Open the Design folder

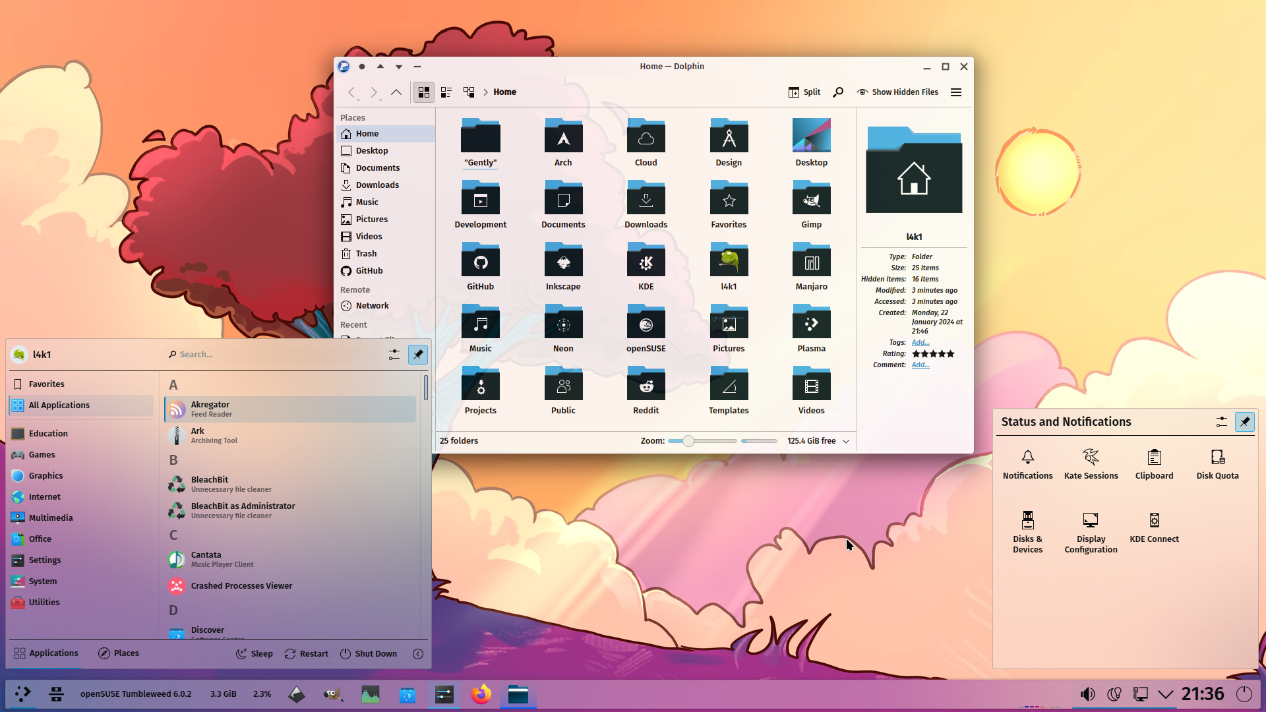tap(729, 143)
